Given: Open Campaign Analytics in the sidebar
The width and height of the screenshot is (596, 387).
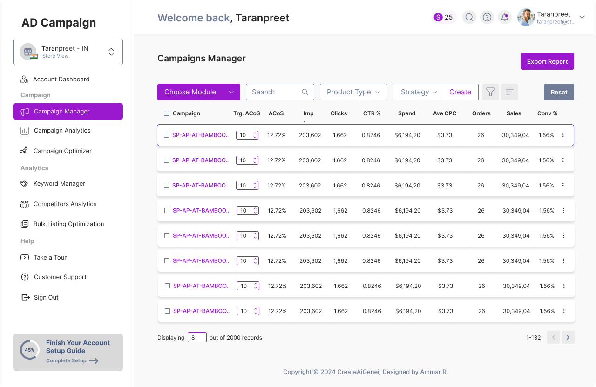Looking at the screenshot, I should click(62, 131).
